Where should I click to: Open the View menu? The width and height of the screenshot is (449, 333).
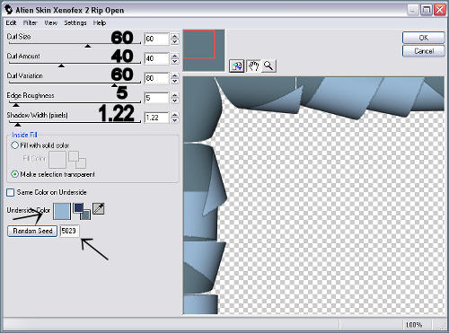(x=50, y=22)
